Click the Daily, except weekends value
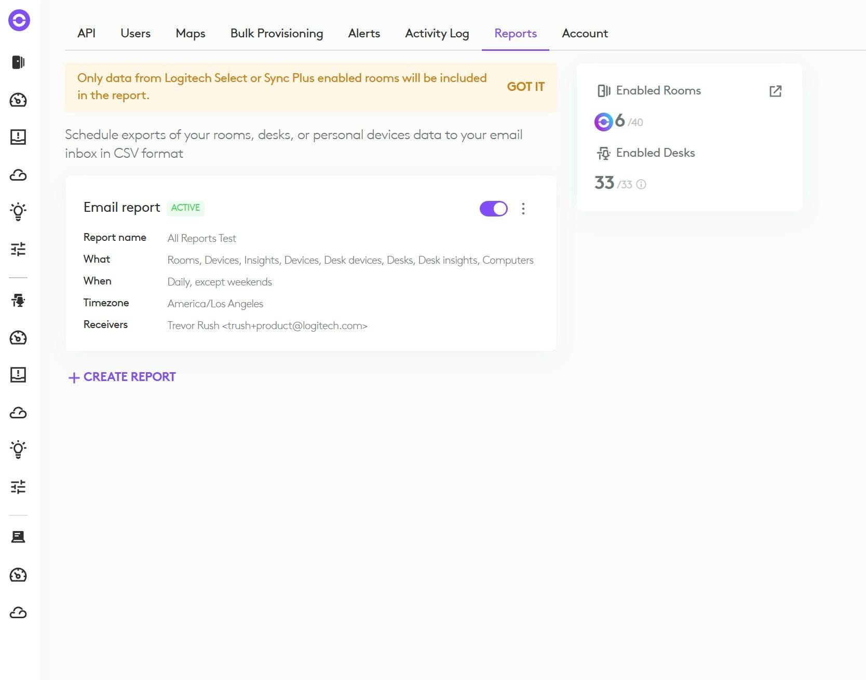The image size is (866, 680). 220,282
